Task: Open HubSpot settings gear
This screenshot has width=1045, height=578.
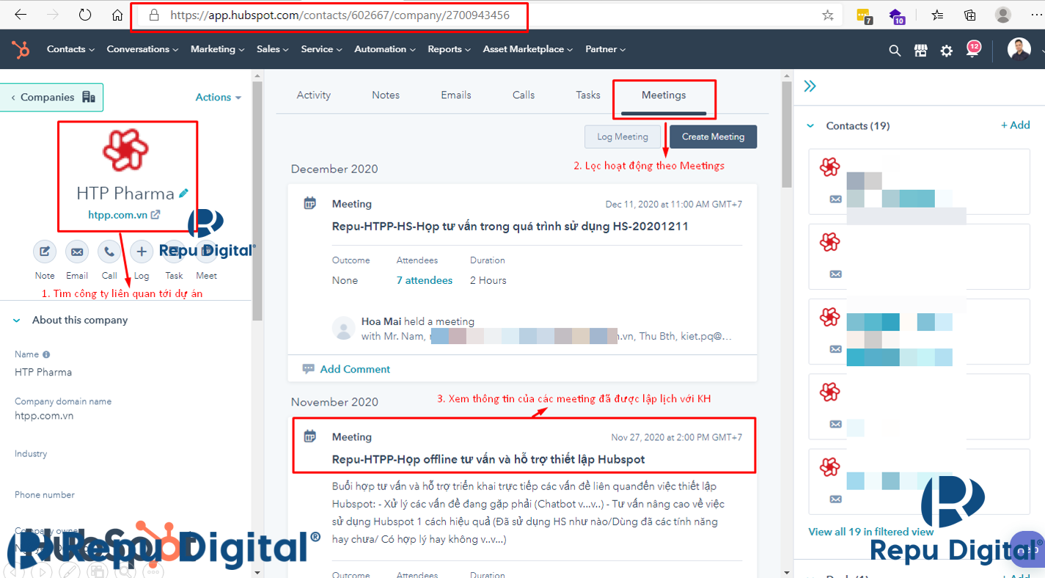Action: point(947,50)
